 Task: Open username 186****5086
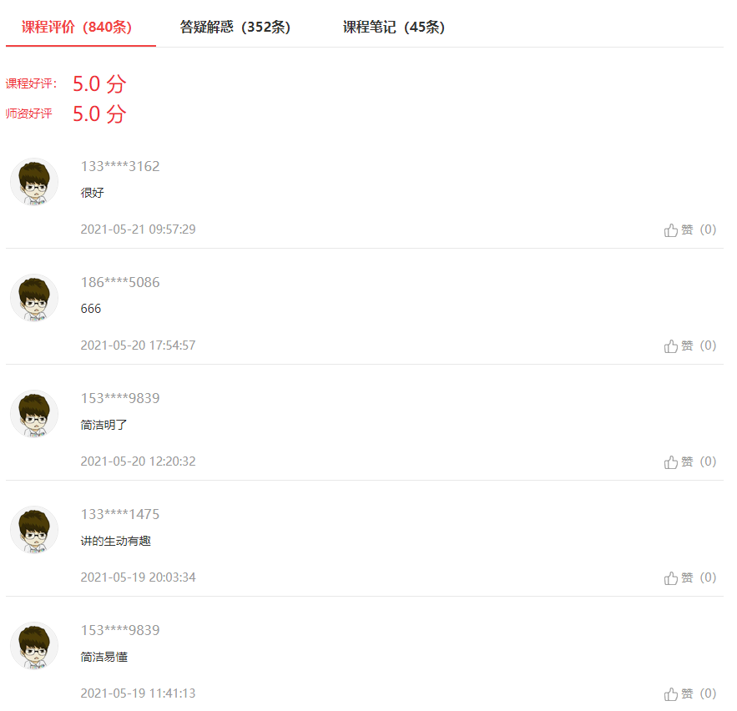[x=120, y=282]
